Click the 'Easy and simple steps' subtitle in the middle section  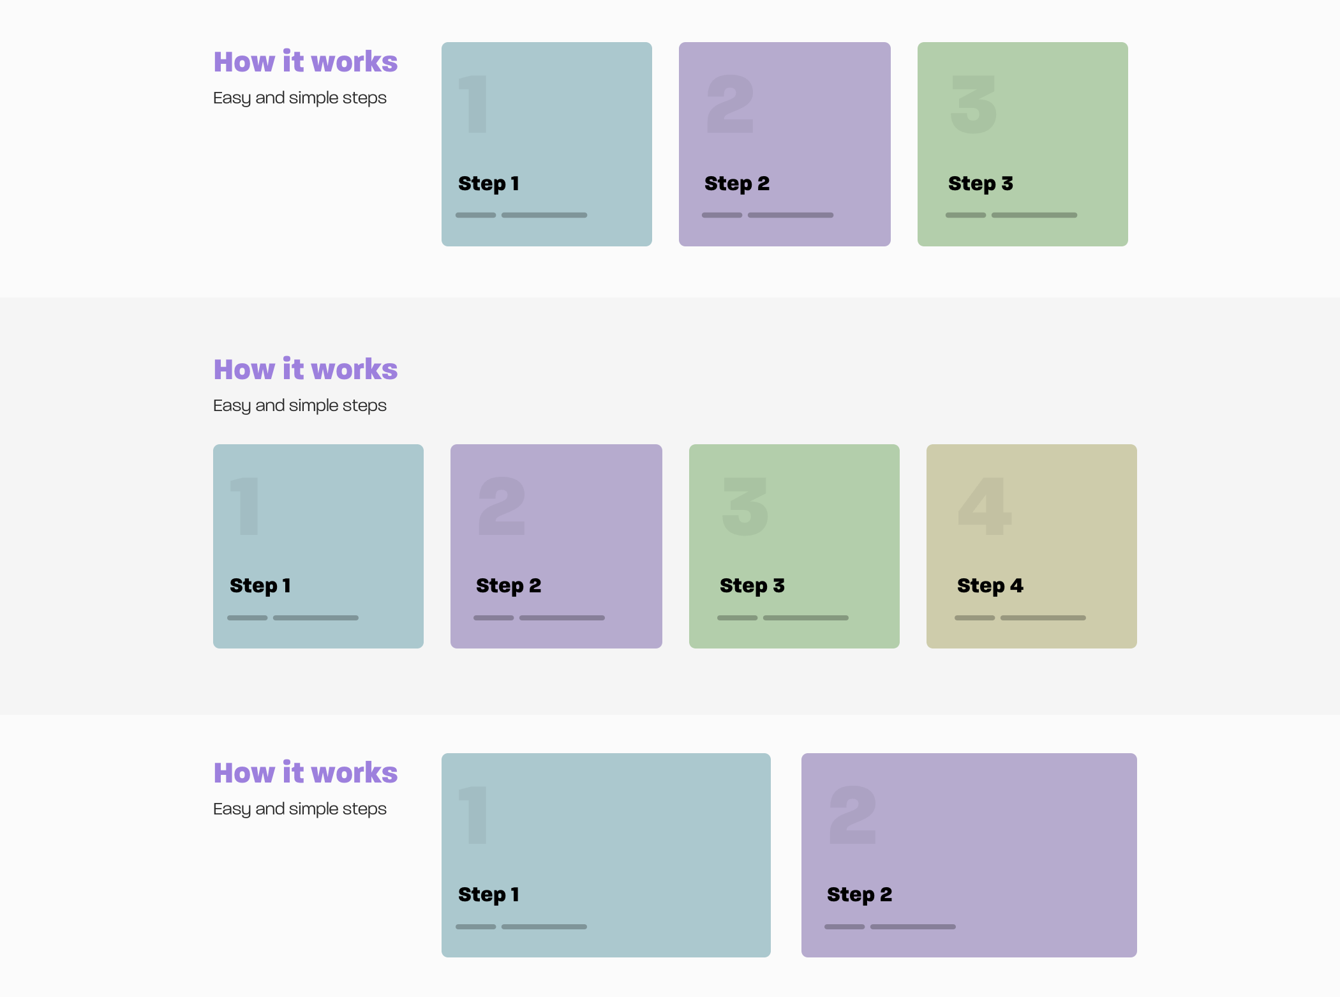300,405
